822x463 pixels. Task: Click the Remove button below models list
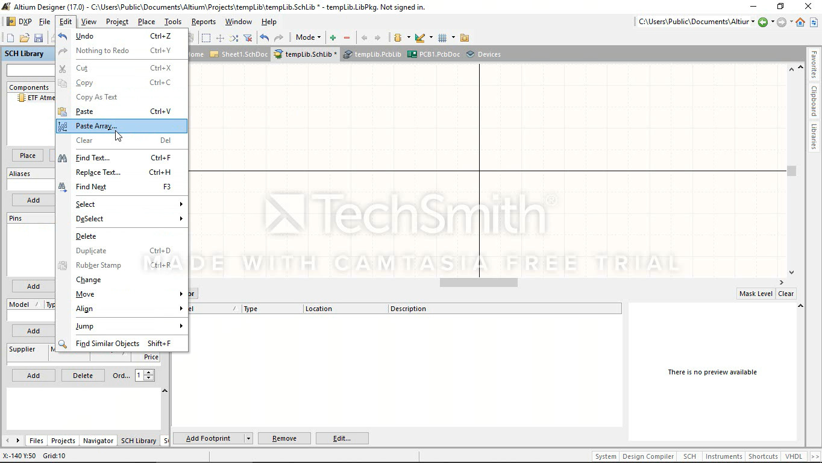pos(284,438)
